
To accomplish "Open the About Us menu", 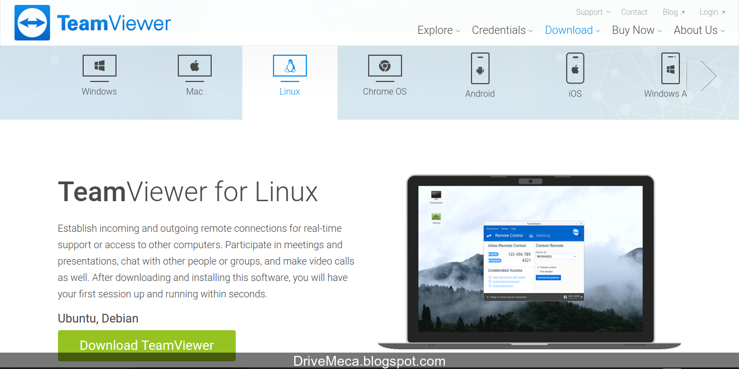I will click(699, 30).
